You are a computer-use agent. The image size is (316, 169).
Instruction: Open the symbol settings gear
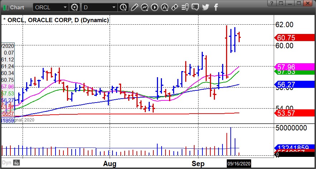[x=75, y=8]
